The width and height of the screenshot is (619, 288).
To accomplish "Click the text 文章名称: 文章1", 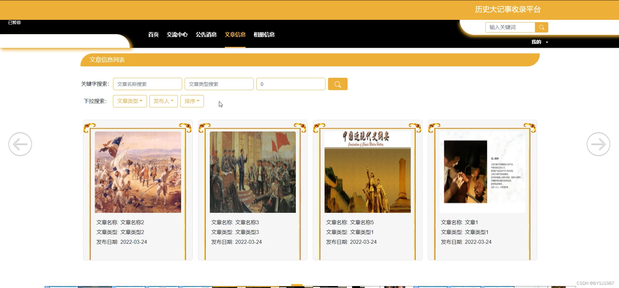I will (x=459, y=222).
